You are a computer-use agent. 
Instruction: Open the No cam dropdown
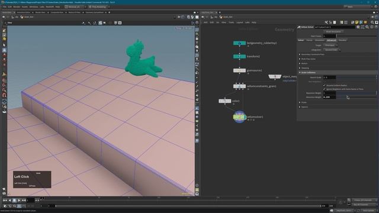pos(188,28)
